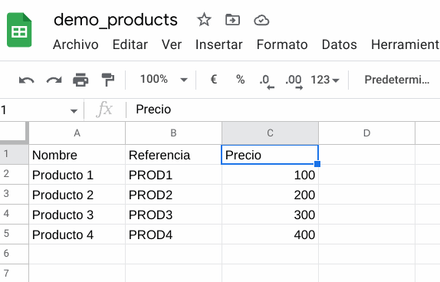Screen dimensions: 440x282
Task: Check the cloud save status icon
Action: [261, 21]
